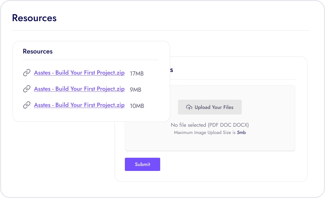Click the link icon beside the 17MB file
The width and height of the screenshot is (325, 198).
[27, 73]
